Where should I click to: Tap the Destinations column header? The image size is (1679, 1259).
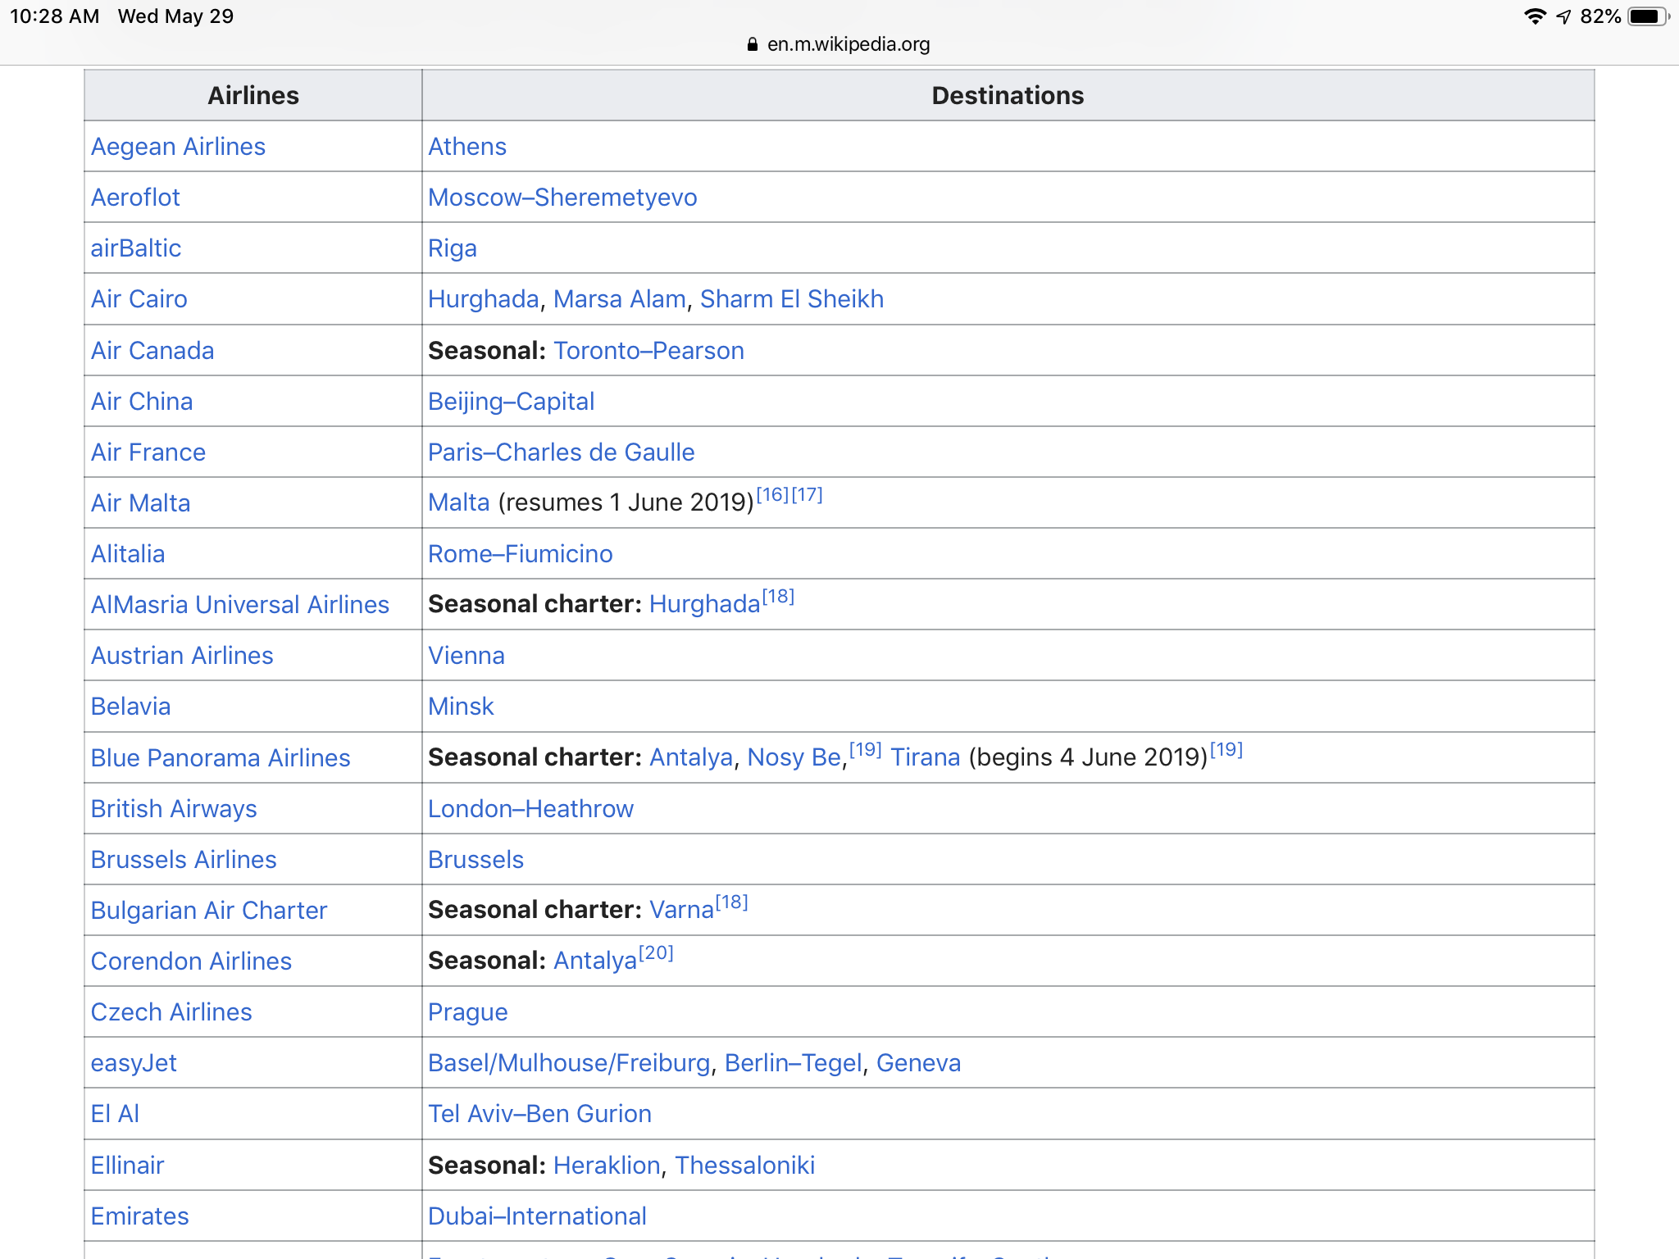coord(1007,96)
